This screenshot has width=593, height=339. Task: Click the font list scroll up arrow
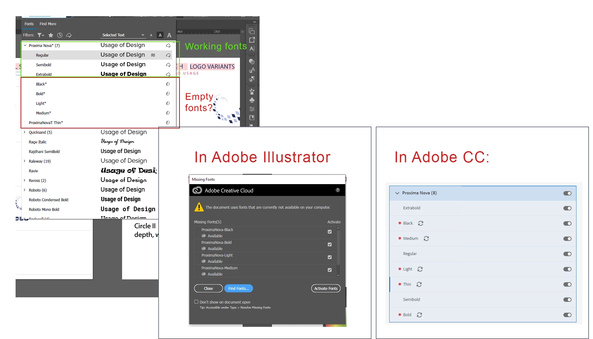coord(174,42)
